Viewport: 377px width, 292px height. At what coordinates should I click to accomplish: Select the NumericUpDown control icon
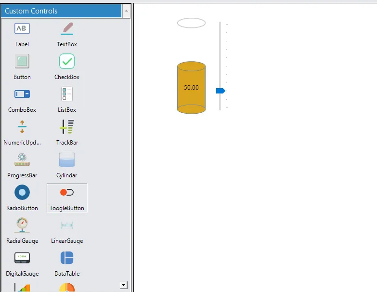click(x=22, y=127)
